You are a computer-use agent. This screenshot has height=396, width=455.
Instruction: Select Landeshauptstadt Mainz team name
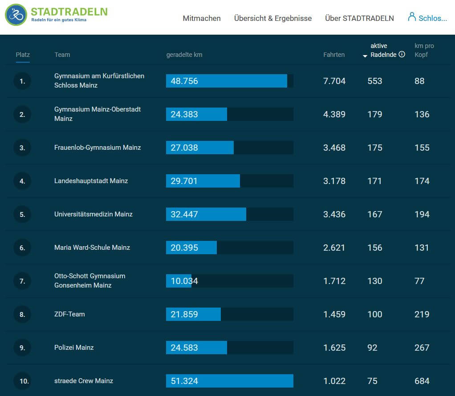point(91,181)
